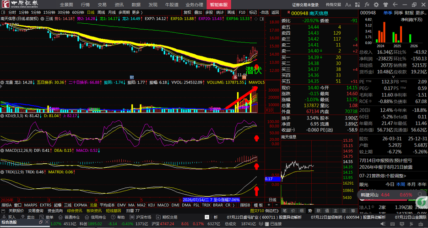Toggle 复权 price adjustment
Viewport: 428px width, 228px height.
[x=187, y=12]
